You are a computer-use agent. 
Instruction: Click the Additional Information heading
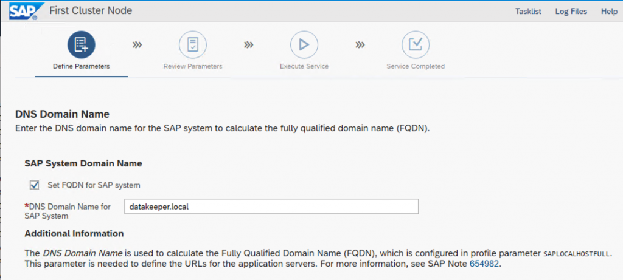(x=74, y=234)
